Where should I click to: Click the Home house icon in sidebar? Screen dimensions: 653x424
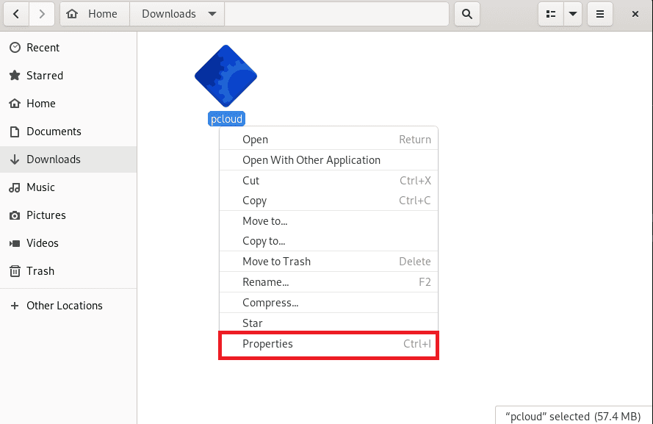(15, 104)
